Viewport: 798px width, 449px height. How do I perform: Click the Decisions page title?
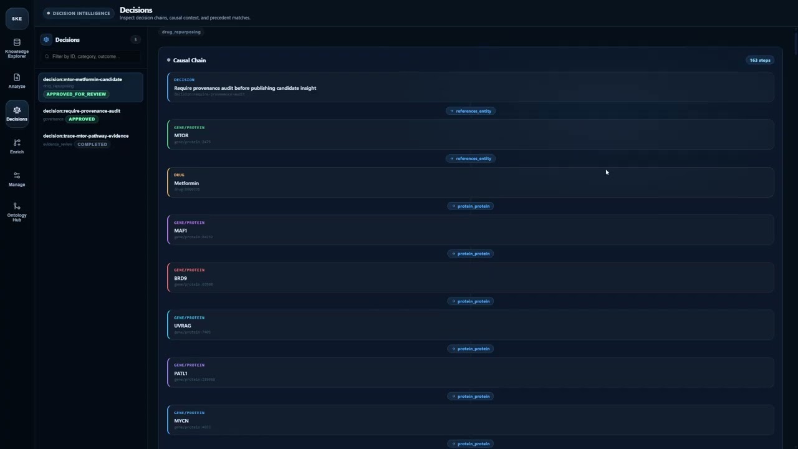coord(136,10)
